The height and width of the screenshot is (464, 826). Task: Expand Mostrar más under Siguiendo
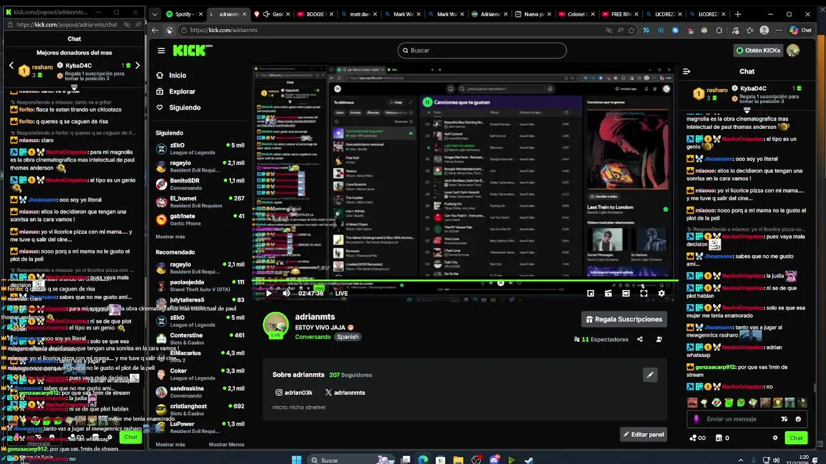pyautogui.click(x=170, y=237)
